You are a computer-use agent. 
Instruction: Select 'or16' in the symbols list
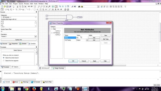(x=3, y=23)
